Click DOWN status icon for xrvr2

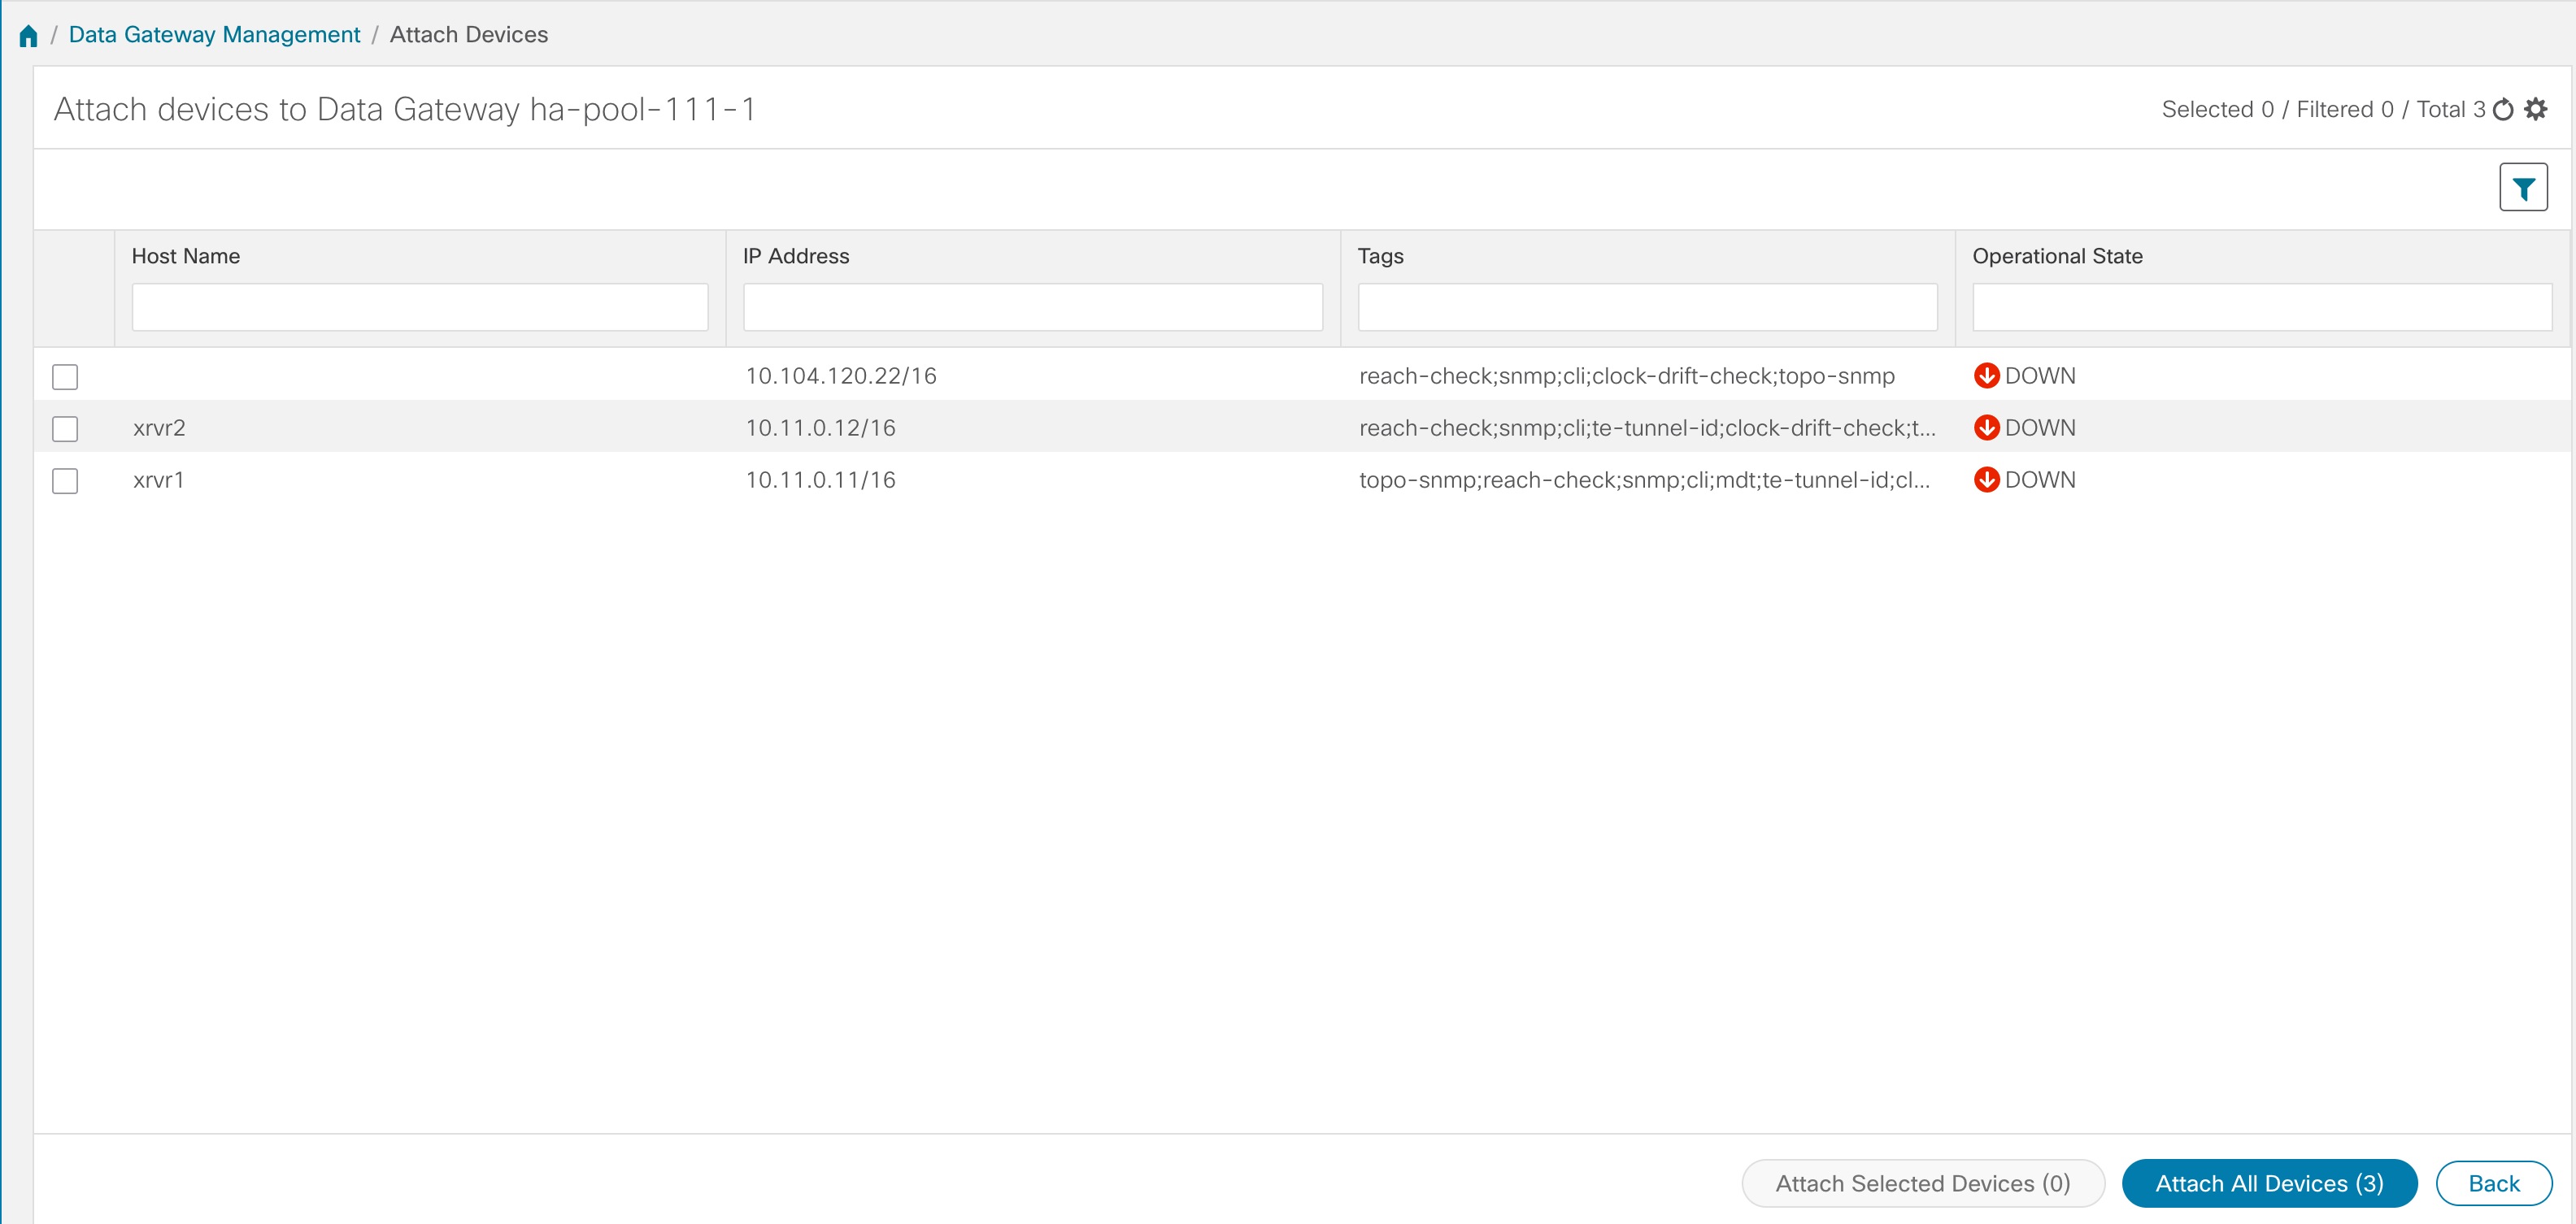point(1986,428)
